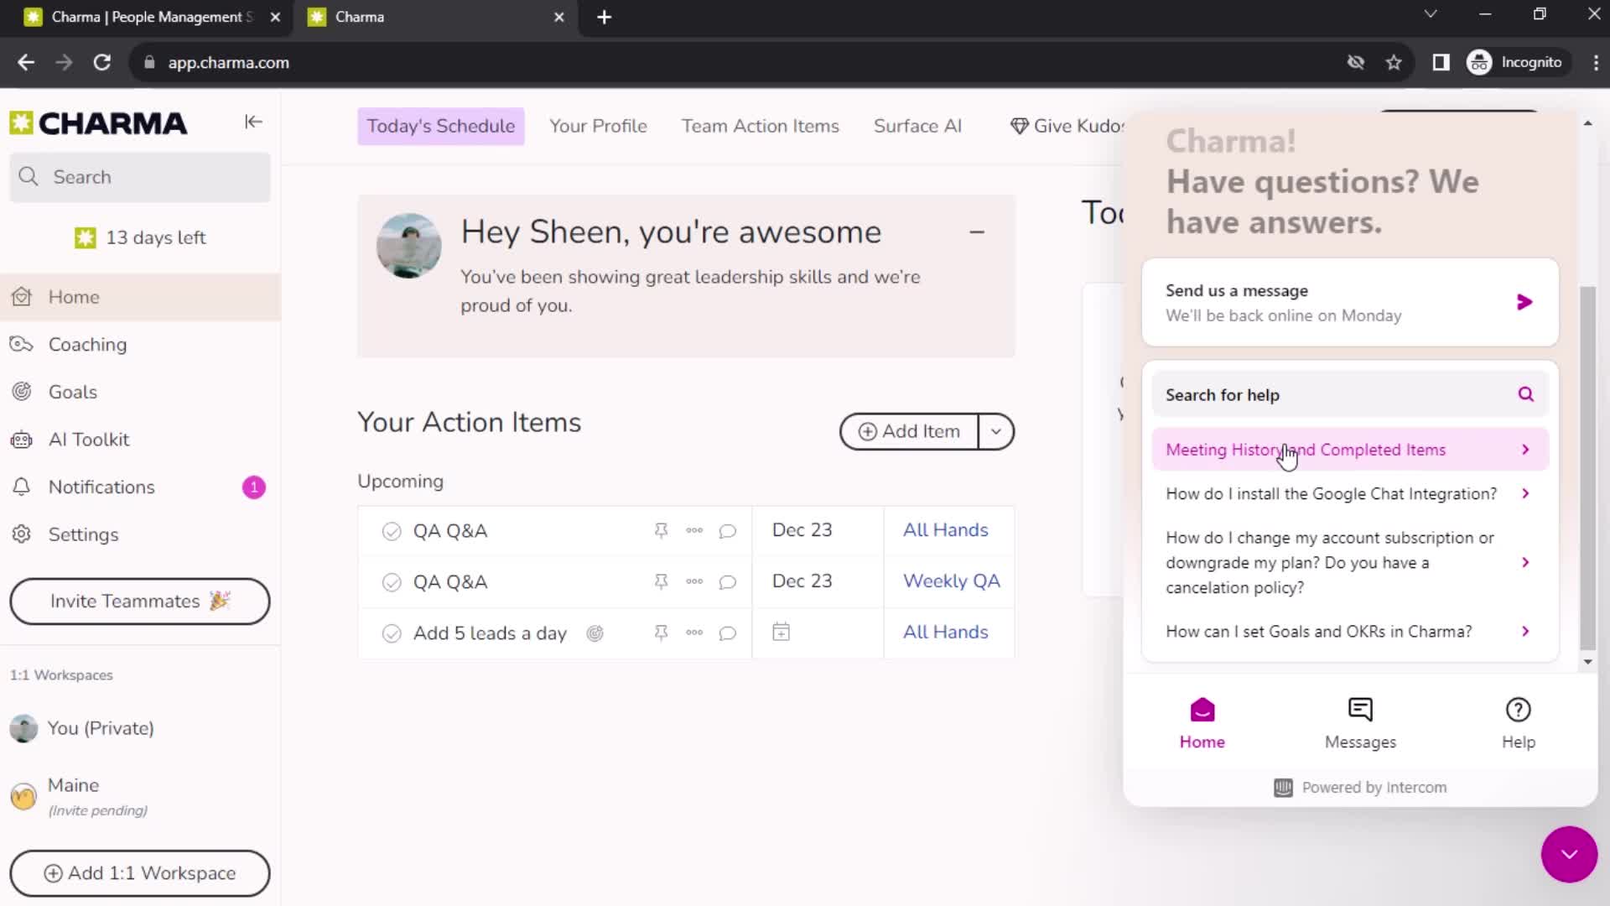
Task: Click the Charma home icon in sidebar
Action: tap(24, 295)
